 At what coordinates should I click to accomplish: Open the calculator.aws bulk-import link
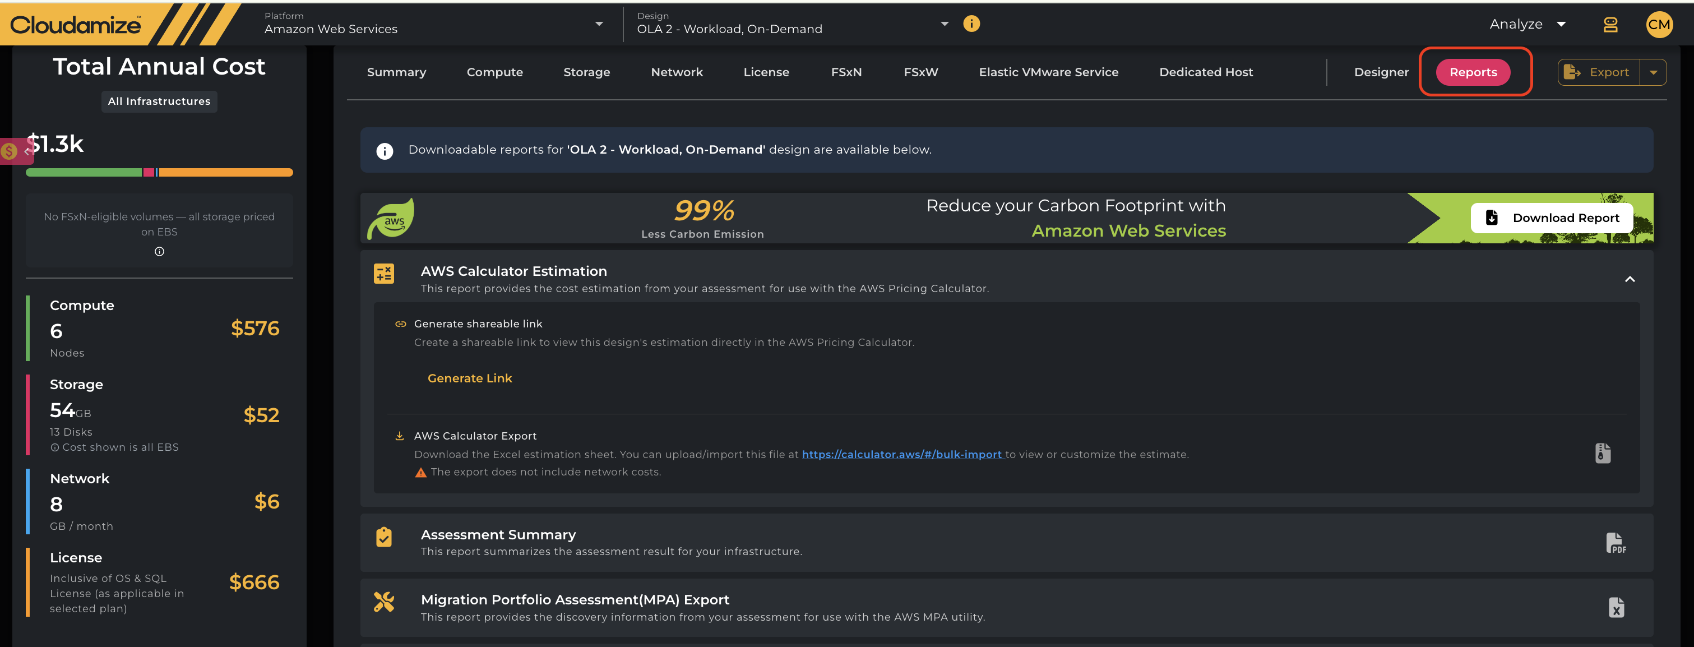[x=902, y=454]
